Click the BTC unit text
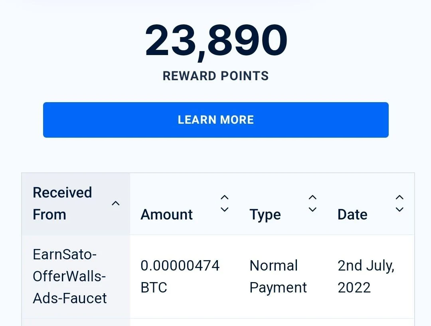431x326 pixels. coord(154,288)
